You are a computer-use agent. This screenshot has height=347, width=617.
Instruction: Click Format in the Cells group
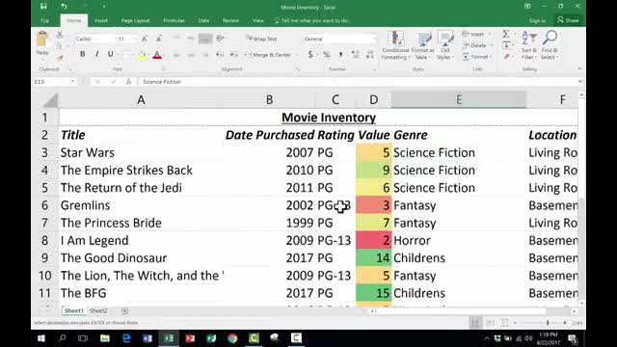tap(477, 57)
